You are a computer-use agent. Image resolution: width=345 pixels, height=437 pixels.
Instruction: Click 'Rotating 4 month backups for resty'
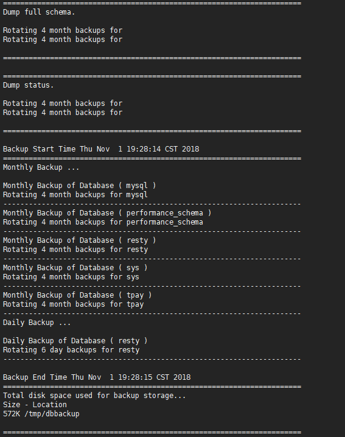pos(75,250)
